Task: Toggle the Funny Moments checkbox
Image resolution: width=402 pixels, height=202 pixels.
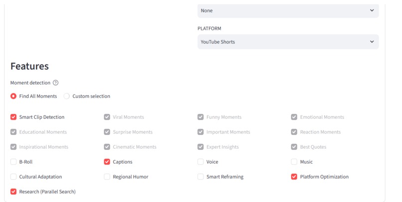Action: [201, 117]
